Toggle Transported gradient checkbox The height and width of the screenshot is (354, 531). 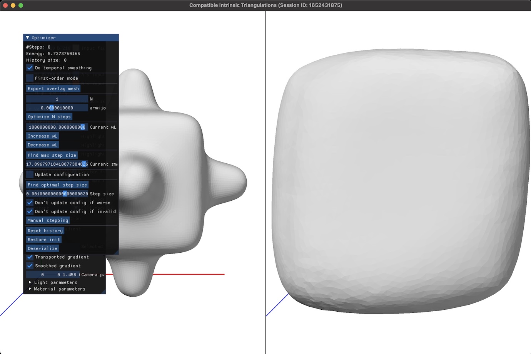click(30, 257)
